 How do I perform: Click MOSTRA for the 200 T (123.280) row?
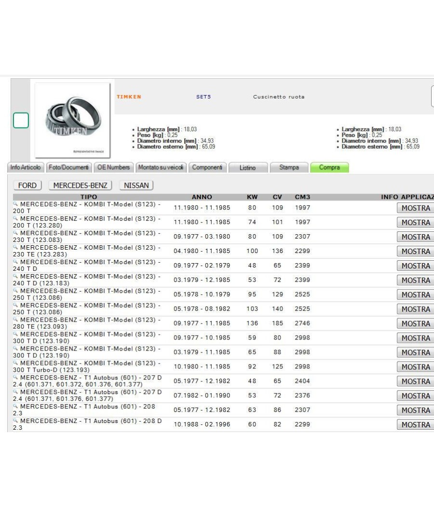click(x=416, y=223)
